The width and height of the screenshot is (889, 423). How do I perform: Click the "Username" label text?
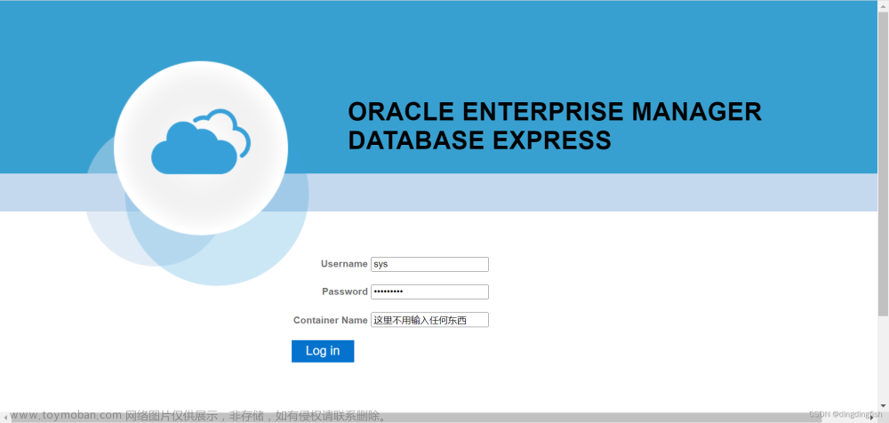tap(344, 264)
